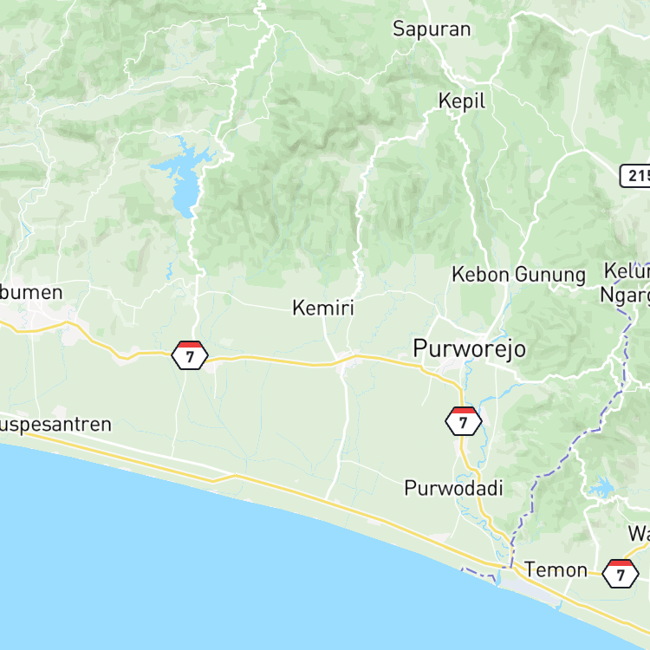Viewport: 650px width, 650px height.
Task: Click the partially visible Ngargo label at right edge
Action: coord(625,296)
